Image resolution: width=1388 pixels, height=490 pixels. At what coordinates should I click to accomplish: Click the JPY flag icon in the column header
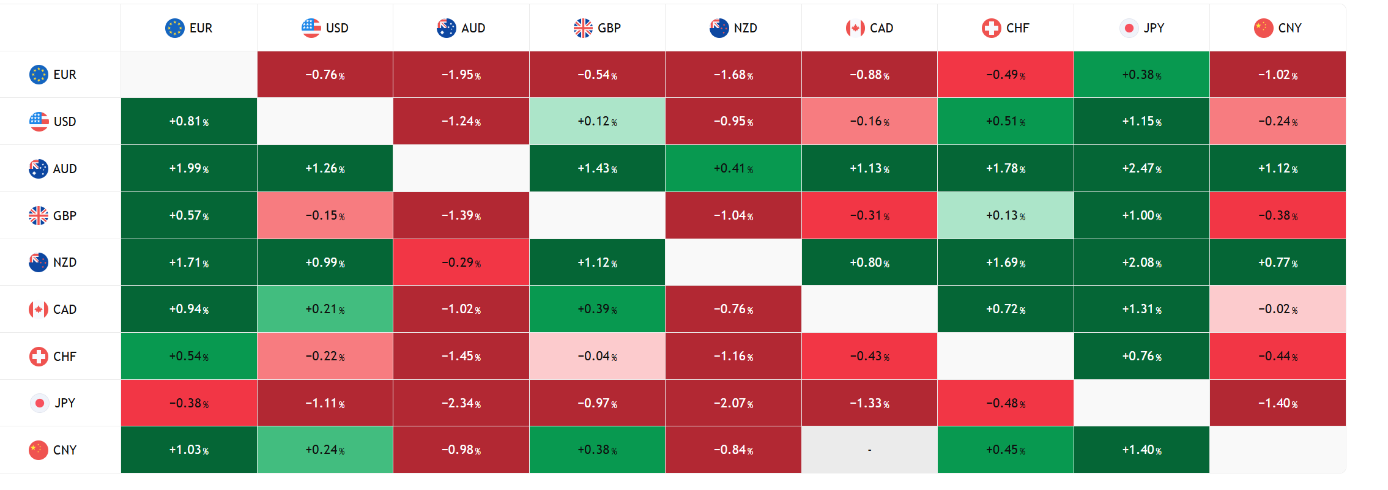[x=1129, y=28]
